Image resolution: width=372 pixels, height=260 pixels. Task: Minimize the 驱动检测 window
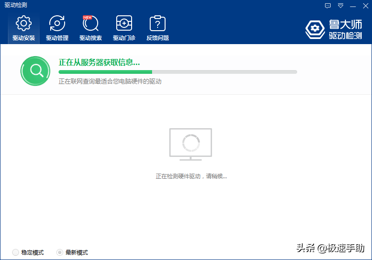[353, 6]
